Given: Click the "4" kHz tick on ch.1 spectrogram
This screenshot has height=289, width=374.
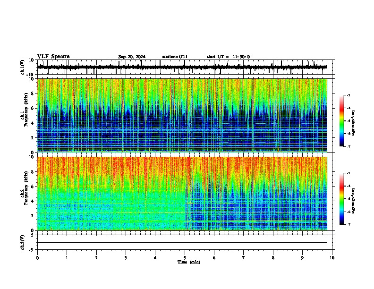Looking at the screenshot, I should [x=33, y=123].
